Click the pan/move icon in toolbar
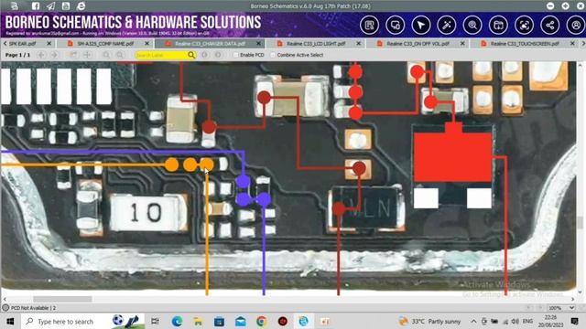This screenshot has width=586, height=329. (88, 55)
